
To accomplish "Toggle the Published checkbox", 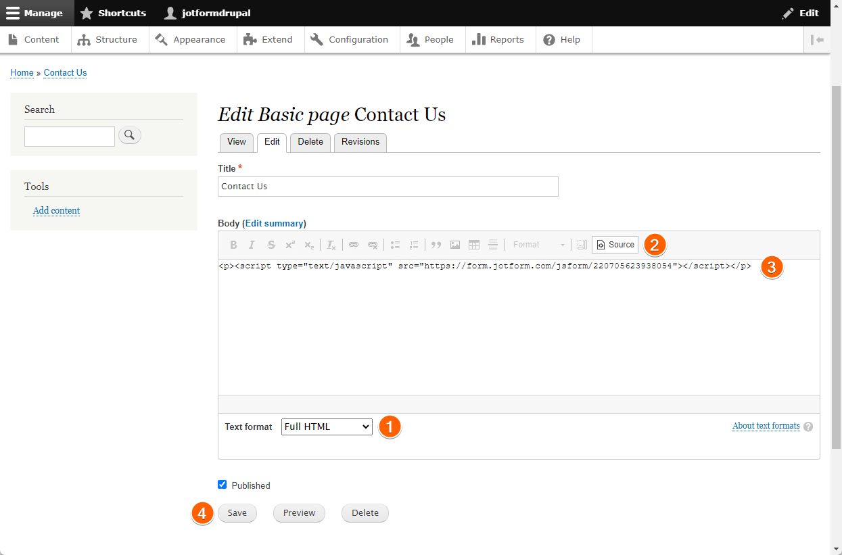I will click(223, 485).
